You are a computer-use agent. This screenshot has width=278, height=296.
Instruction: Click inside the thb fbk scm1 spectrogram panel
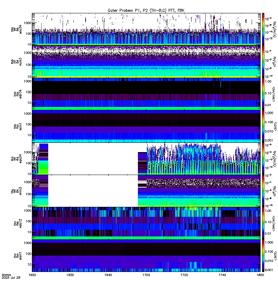146,126
